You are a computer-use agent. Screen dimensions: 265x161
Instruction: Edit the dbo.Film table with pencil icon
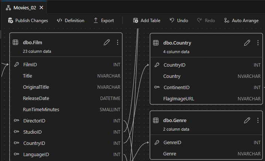107,42
